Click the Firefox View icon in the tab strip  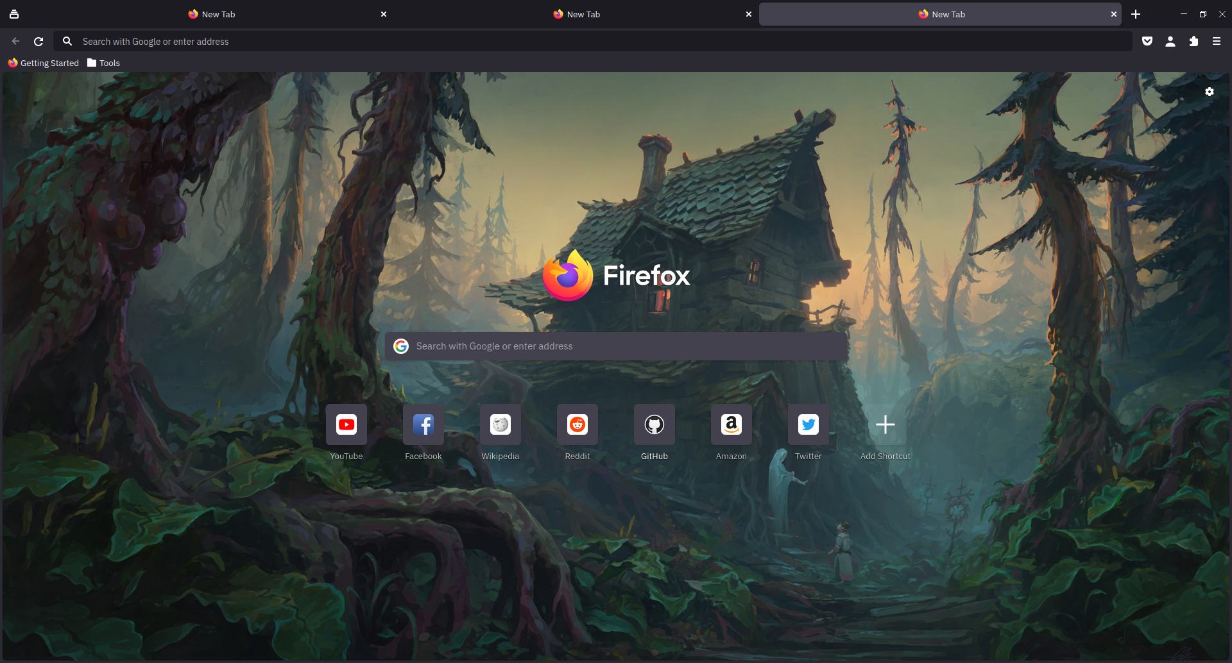click(14, 14)
